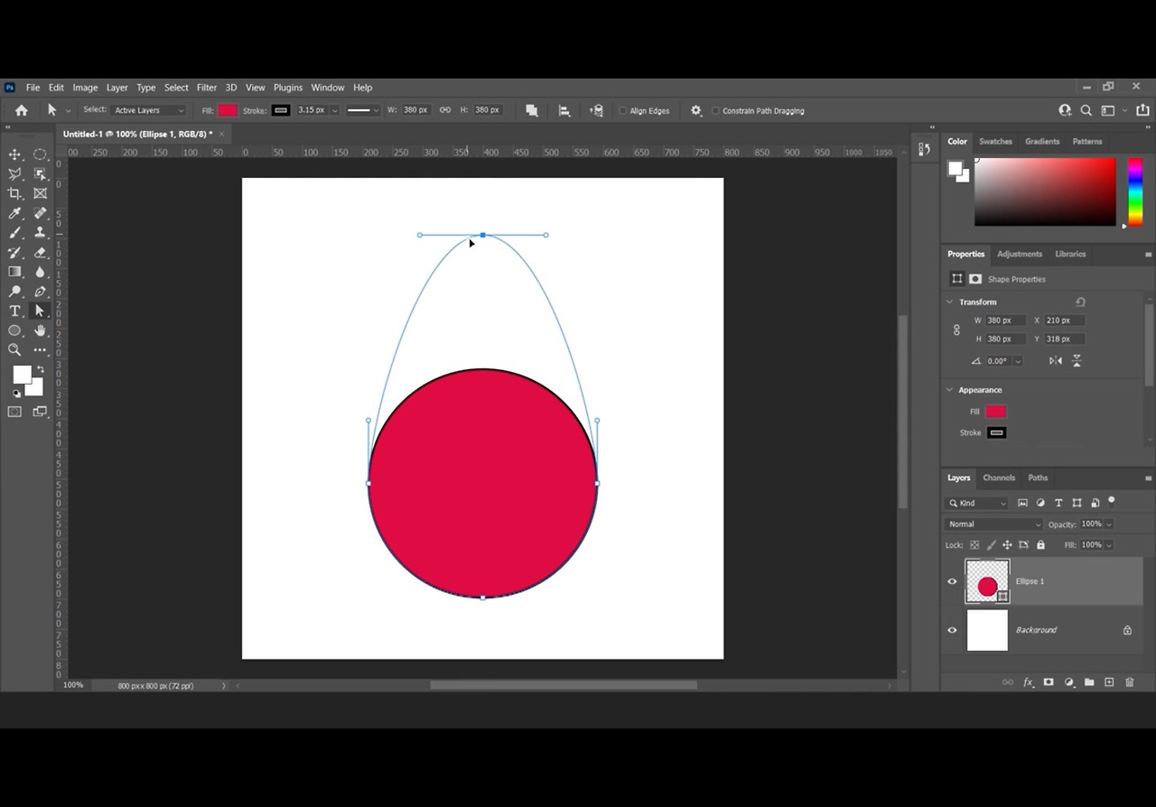Toggle Quick Mask mode
1156x807 pixels.
tap(14, 412)
